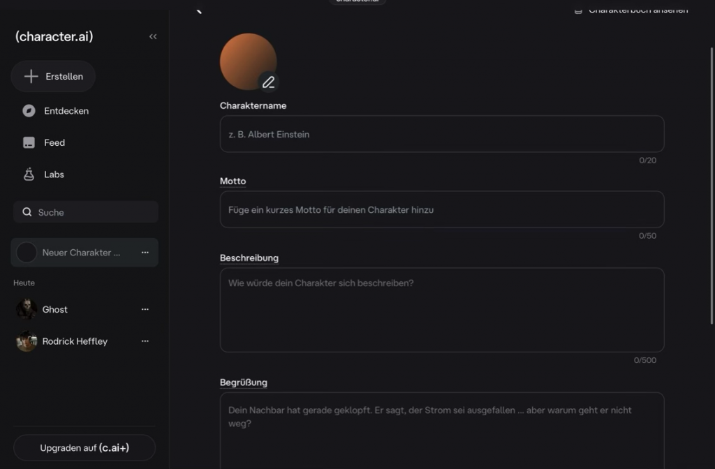Open three-dot menu next to Ghost
Viewport: 715px width, 469px height.
(x=145, y=309)
